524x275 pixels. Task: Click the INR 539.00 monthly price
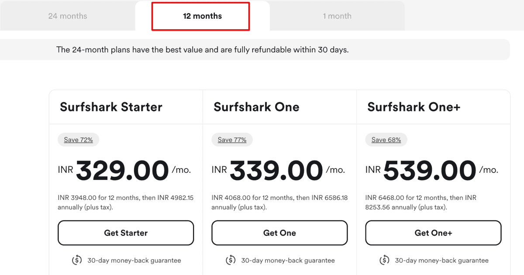coord(430,170)
